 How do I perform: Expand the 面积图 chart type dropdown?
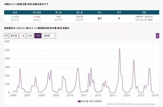[x=49, y=36]
